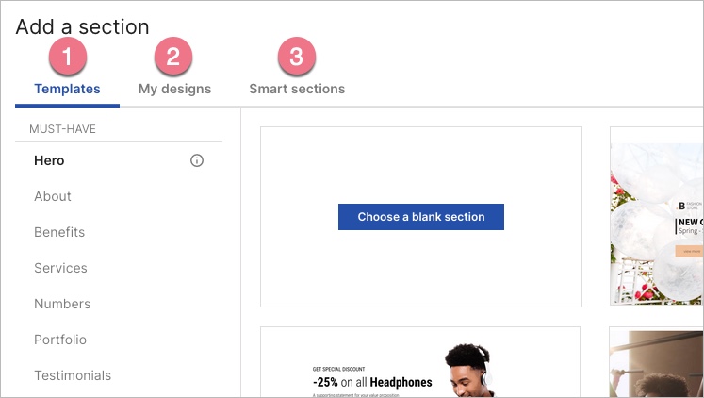Viewport: 704px width, 398px height.
Task: Browse the Testimonials category
Action: [x=73, y=375]
